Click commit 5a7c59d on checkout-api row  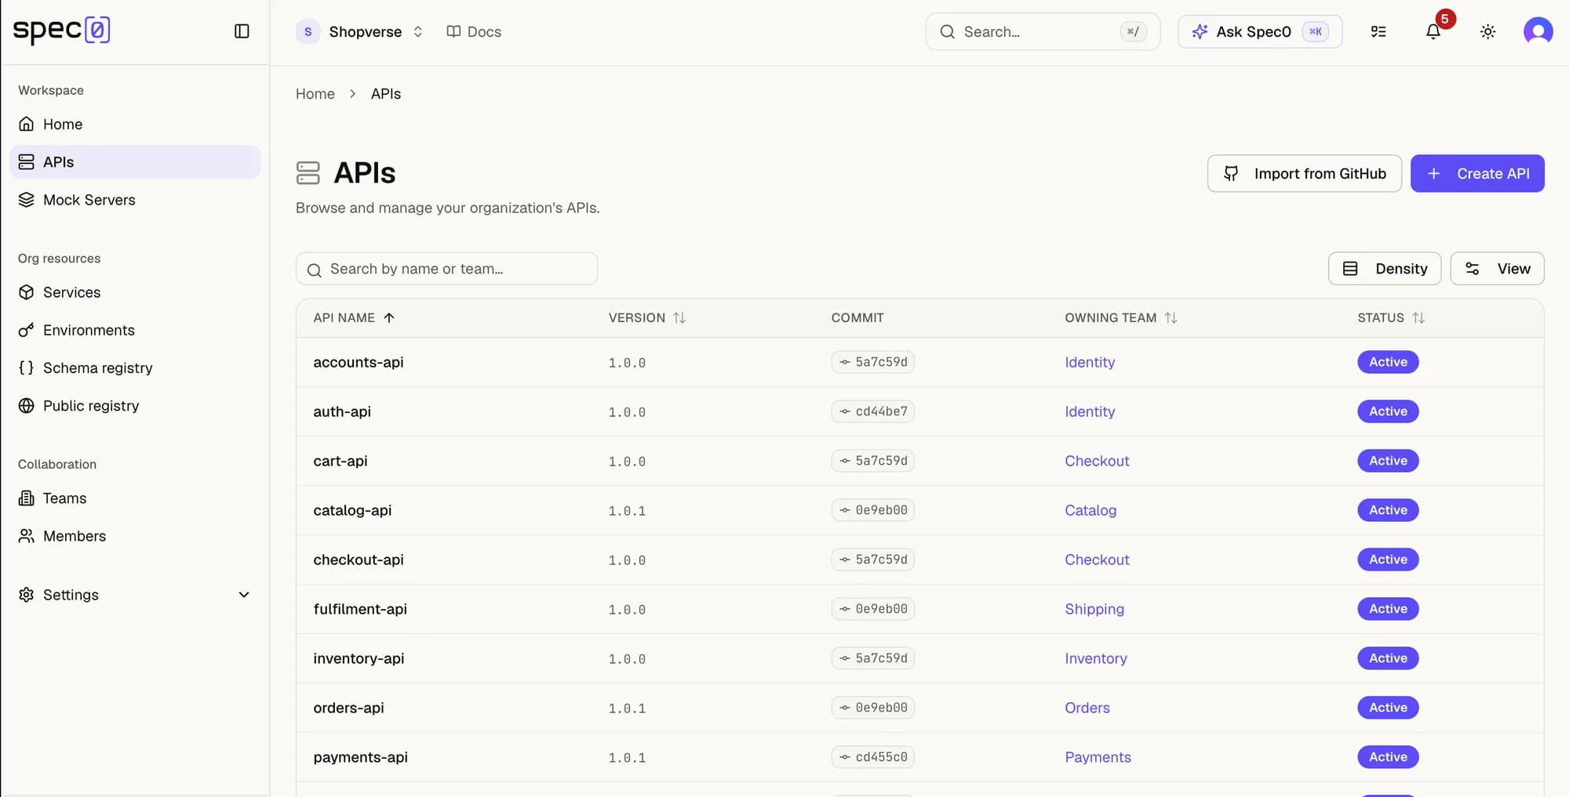872,560
